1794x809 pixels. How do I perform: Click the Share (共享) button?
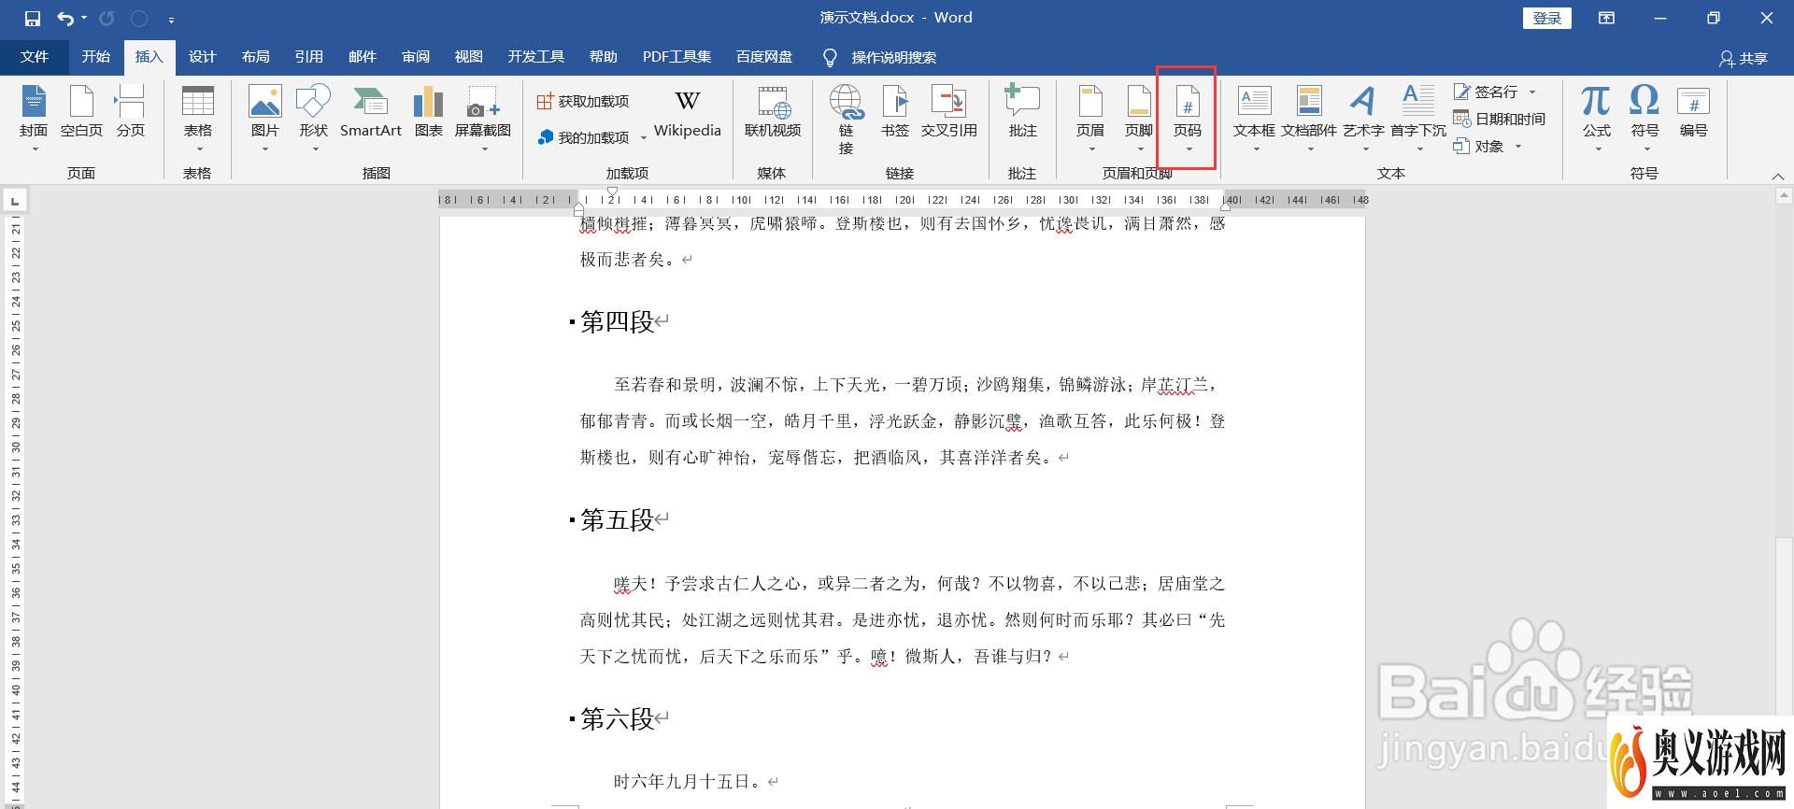point(1744,58)
